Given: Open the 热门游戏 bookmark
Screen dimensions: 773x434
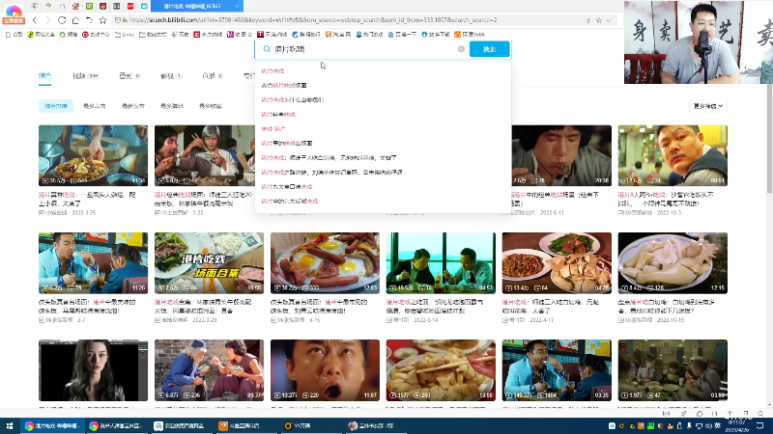Looking at the screenshot, I should click(369, 35).
